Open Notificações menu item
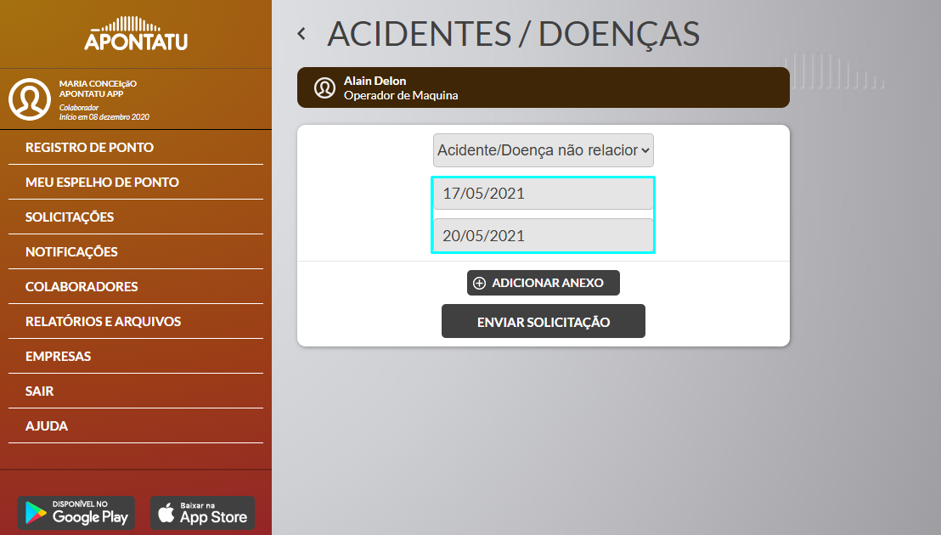Image resolution: width=941 pixels, height=535 pixels. [x=136, y=252]
